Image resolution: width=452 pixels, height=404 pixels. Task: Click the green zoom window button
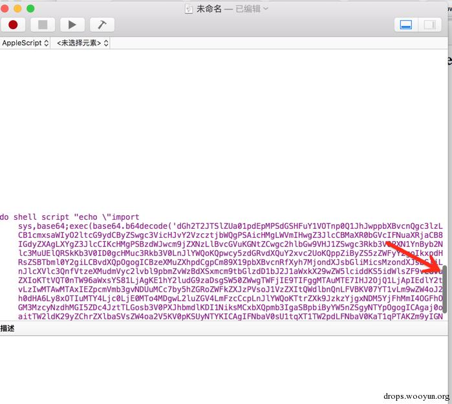(30, 8)
